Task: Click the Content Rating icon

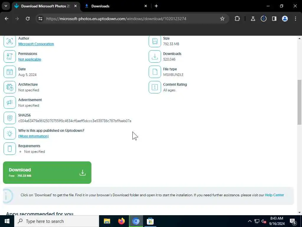Action: [x=155, y=87]
